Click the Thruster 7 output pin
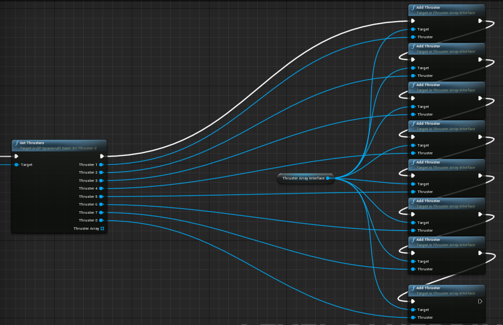 coord(101,212)
